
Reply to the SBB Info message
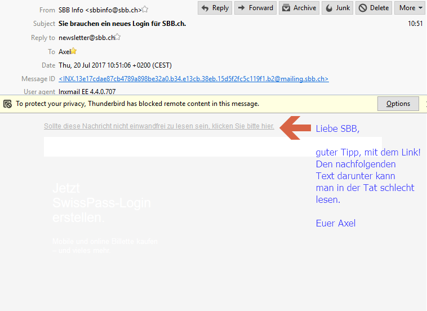[215, 8]
